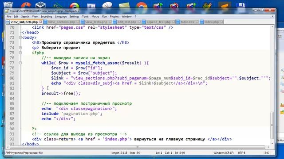Place cursor on the '$result->free();' line

tap(61, 93)
